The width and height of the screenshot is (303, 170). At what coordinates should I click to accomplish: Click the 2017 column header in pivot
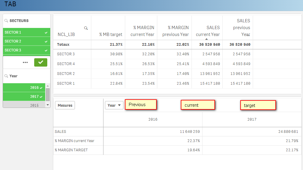coord(252,119)
